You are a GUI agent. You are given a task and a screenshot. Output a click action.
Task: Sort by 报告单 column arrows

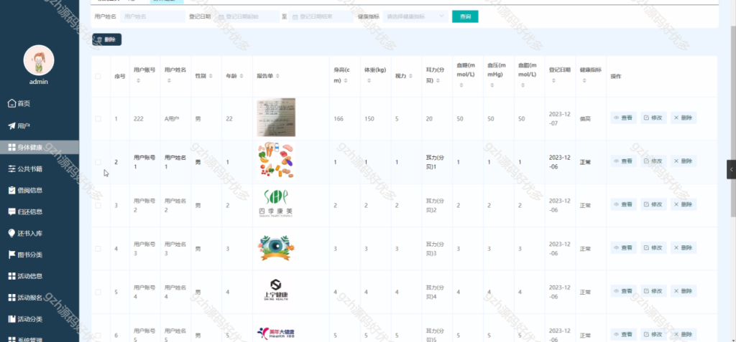pos(278,76)
